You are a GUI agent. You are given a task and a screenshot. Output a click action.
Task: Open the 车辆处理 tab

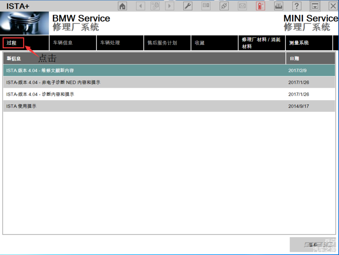pyautogui.click(x=120, y=43)
